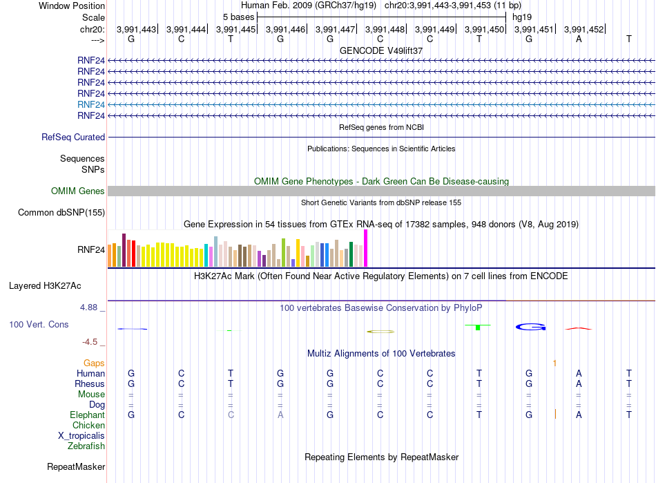This screenshot has width=656, height=483.
Task: Click the 100 Vert. Cons track label
Action: (39, 324)
